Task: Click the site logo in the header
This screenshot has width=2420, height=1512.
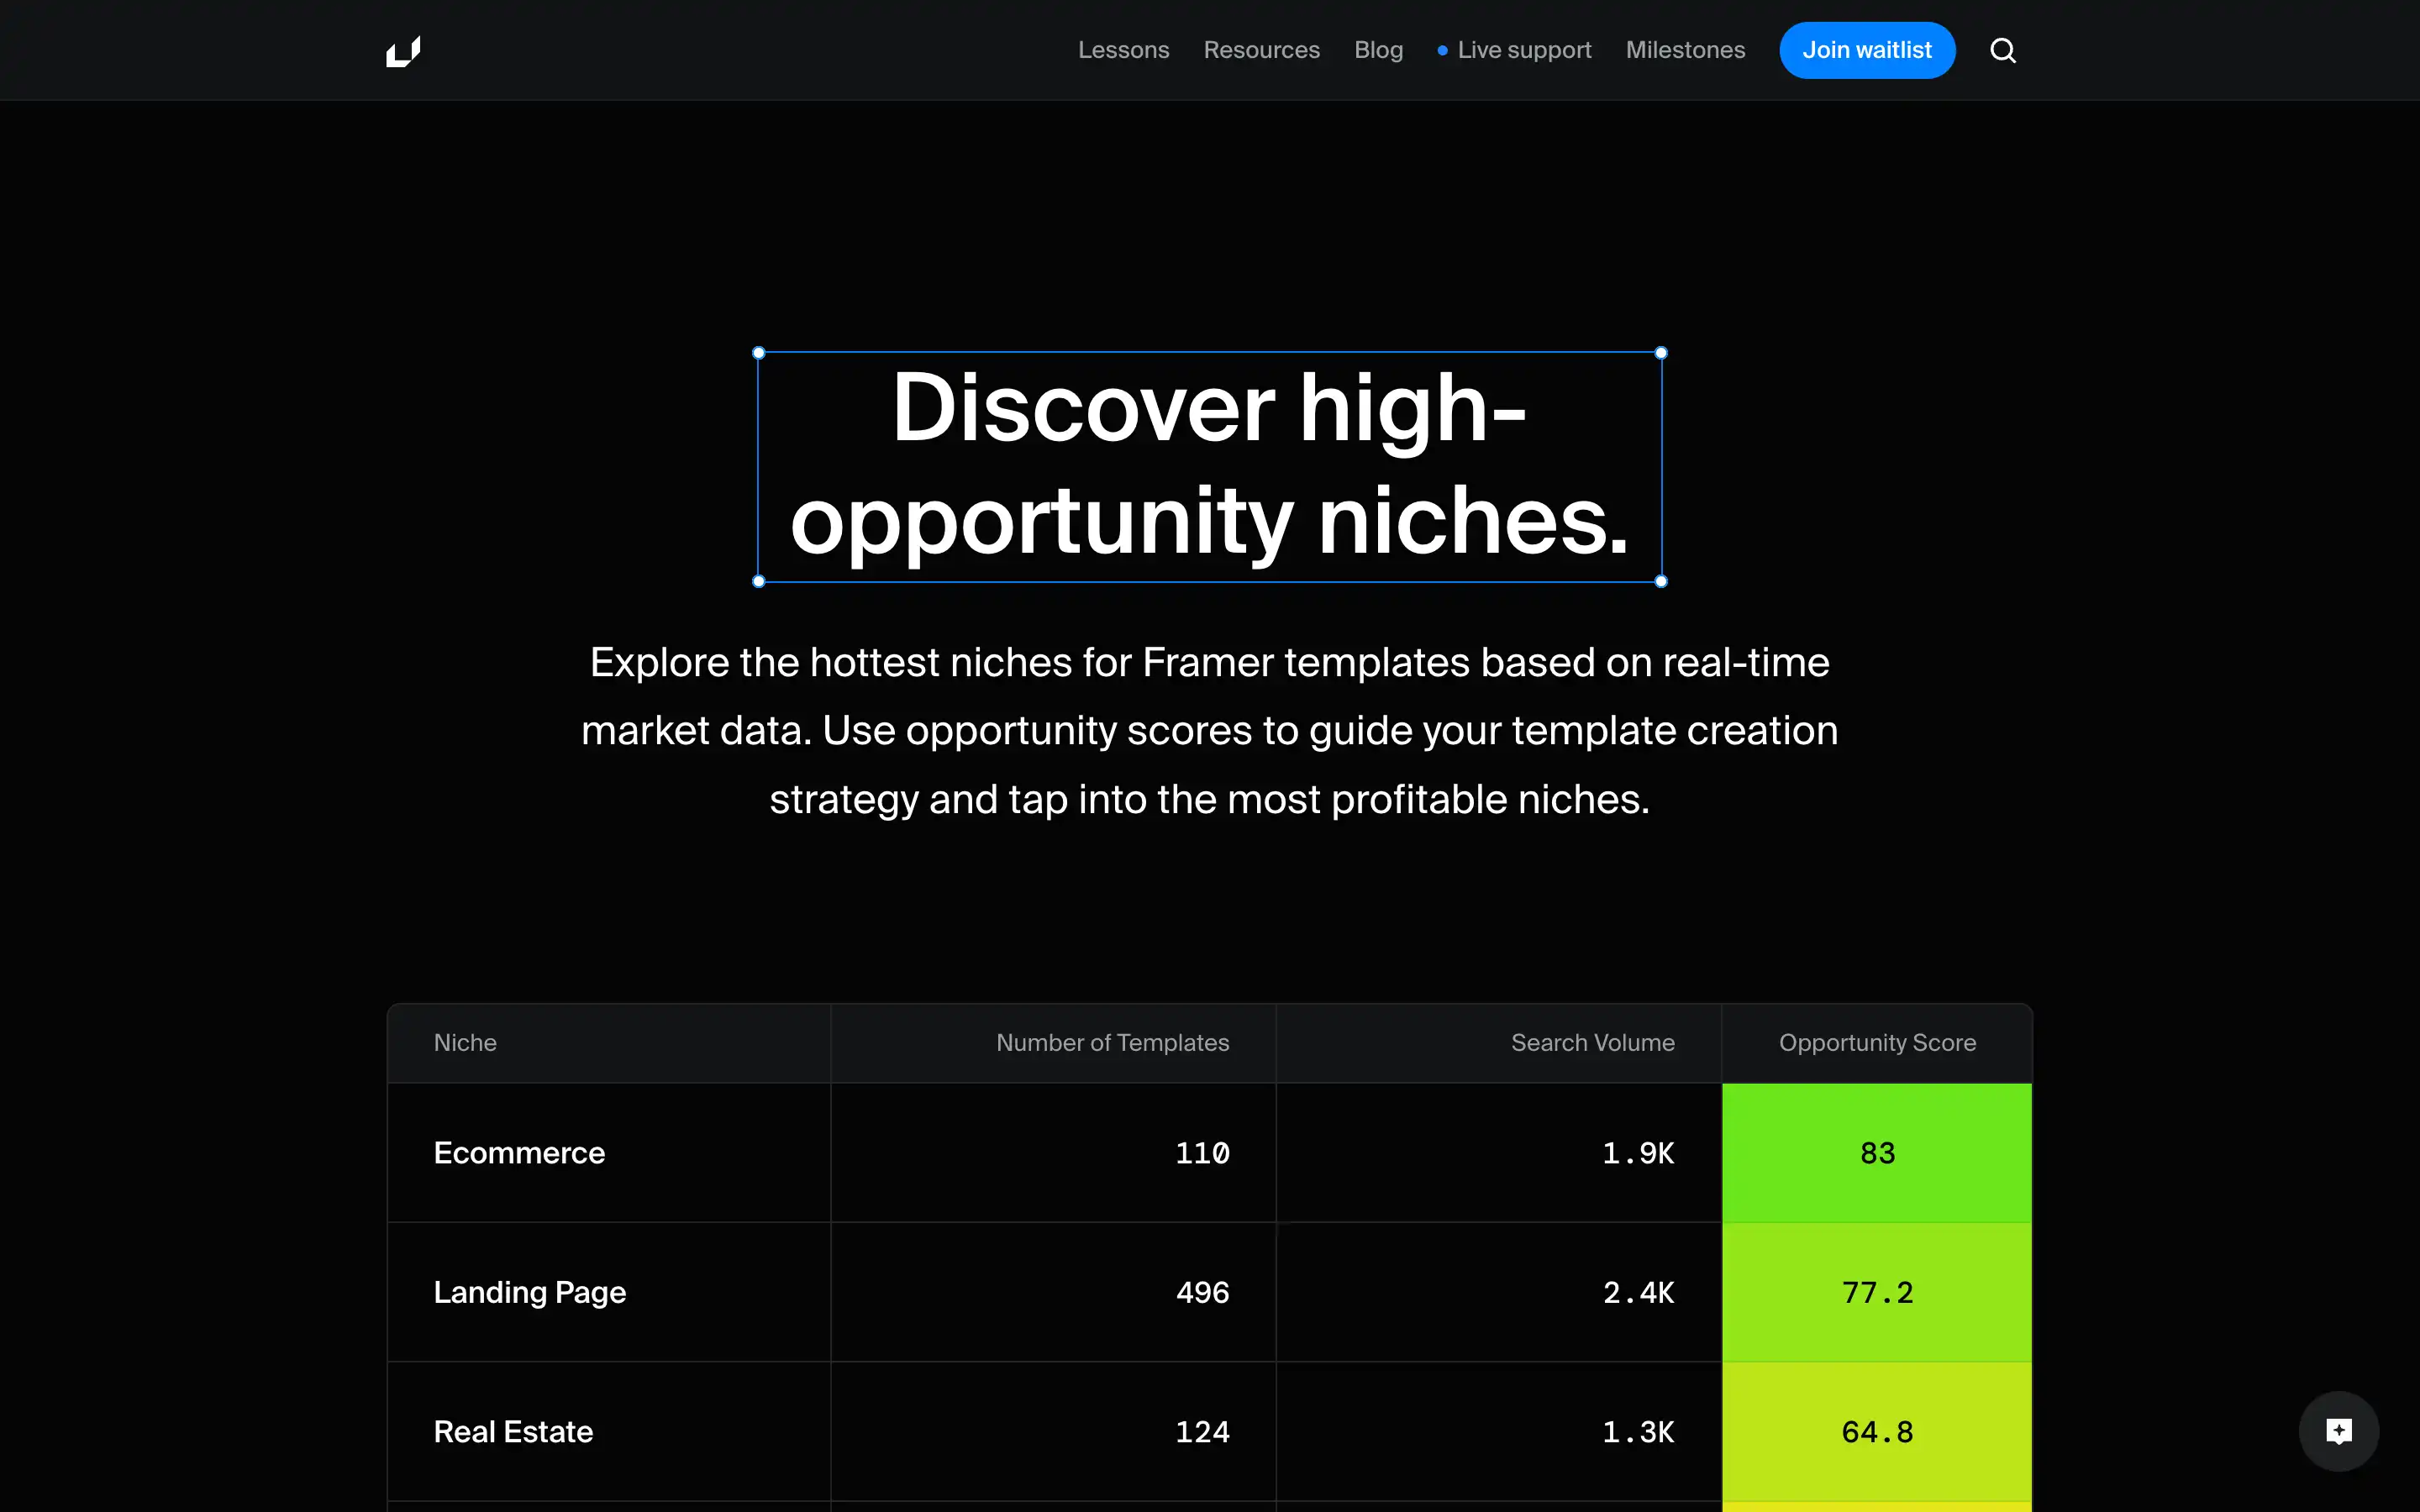Action: click(x=403, y=51)
